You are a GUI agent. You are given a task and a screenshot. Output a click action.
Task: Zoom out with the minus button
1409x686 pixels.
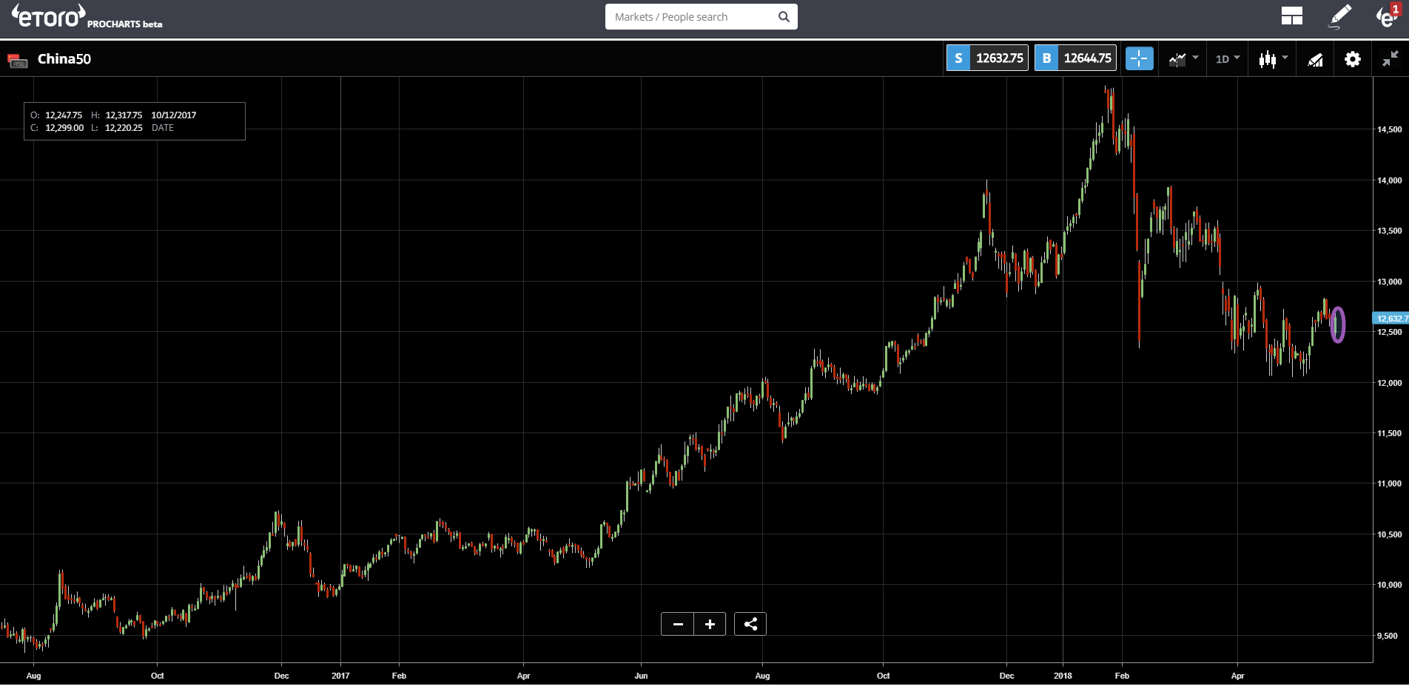pos(678,624)
